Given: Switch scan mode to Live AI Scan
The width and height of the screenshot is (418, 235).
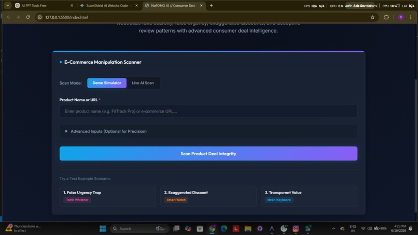Looking at the screenshot, I should [x=143, y=83].
